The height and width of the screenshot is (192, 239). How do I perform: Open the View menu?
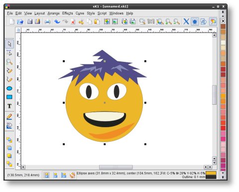(x=28, y=13)
